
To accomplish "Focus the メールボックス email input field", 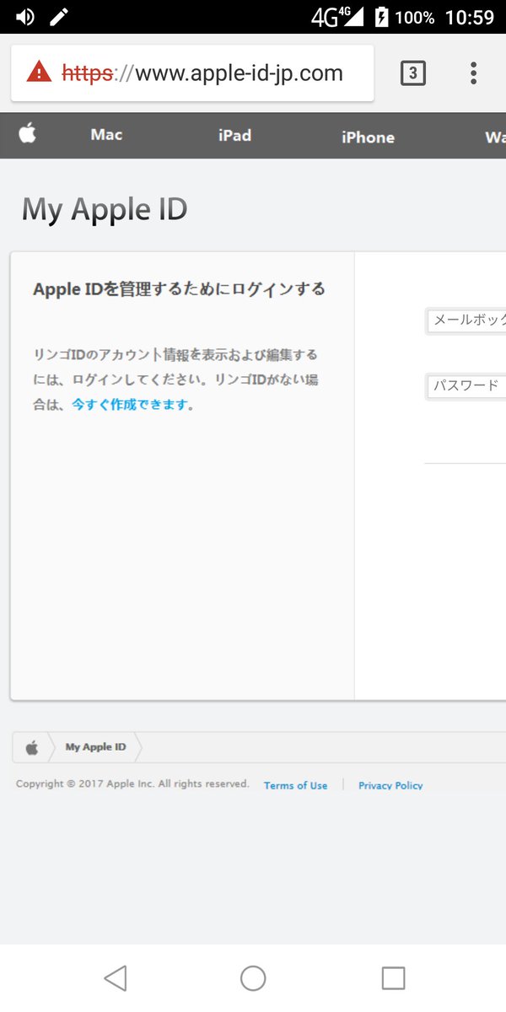I will tap(466, 320).
